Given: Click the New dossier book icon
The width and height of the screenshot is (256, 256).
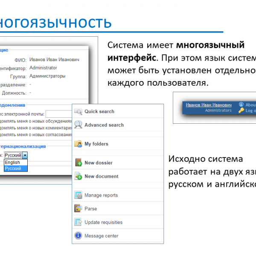Looking at the screenshot, I should coord(79,163).
